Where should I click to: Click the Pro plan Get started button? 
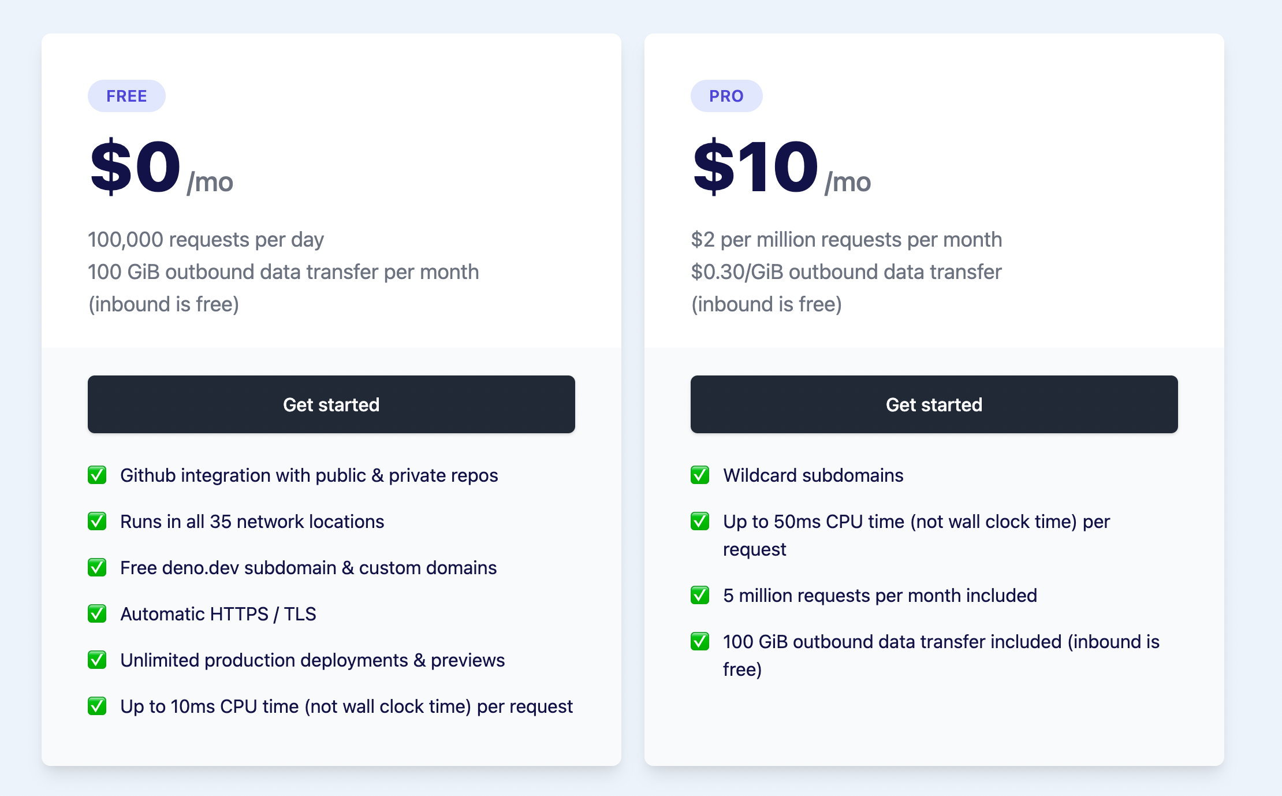tap(934, 404)
